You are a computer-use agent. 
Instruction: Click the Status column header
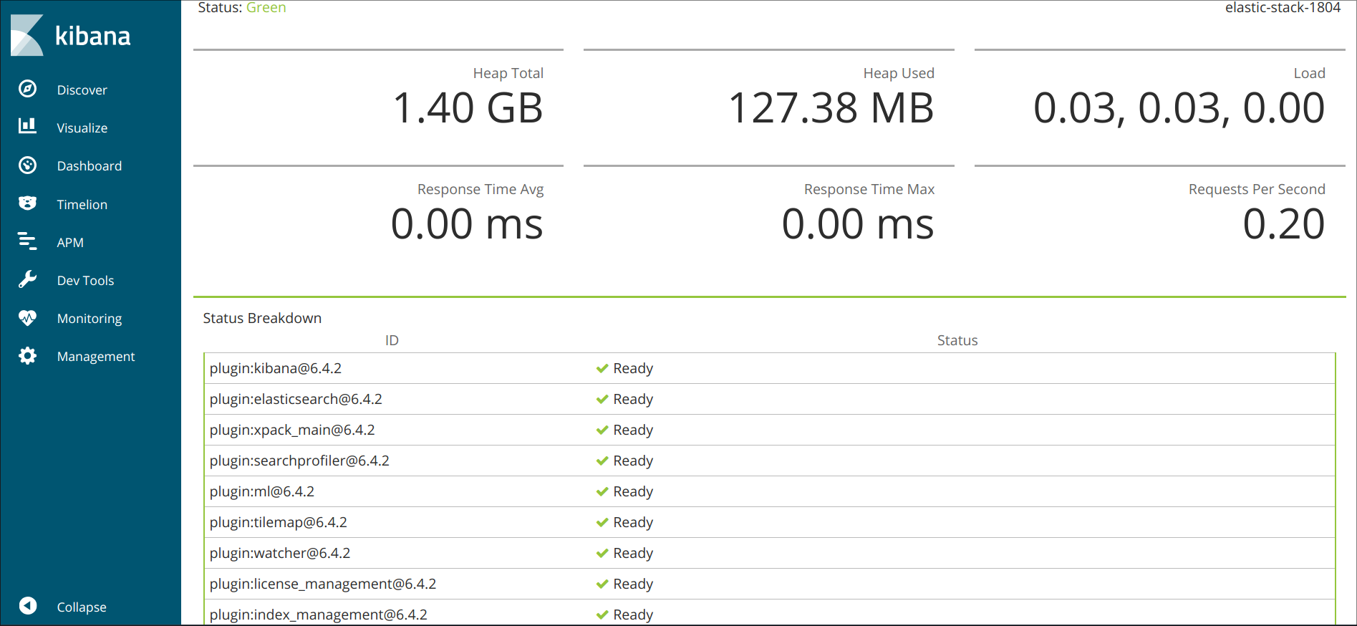pos(957,340)
